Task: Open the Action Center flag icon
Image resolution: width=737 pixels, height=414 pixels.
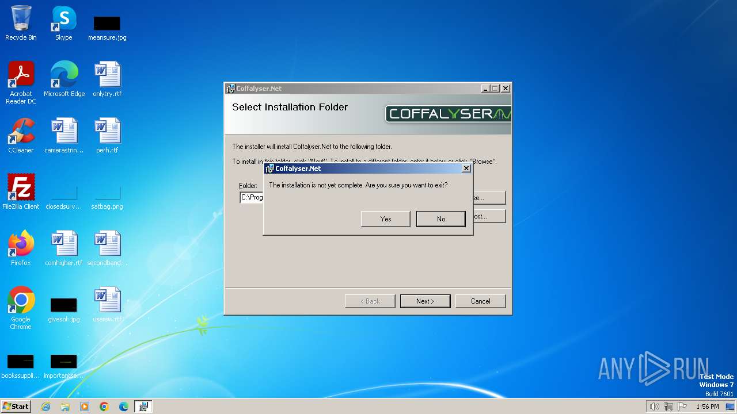Action: [682, 407]
